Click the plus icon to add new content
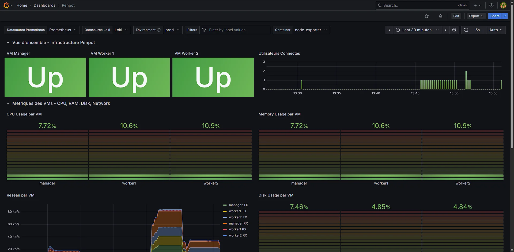514x252 pixels. pos(475,5)
